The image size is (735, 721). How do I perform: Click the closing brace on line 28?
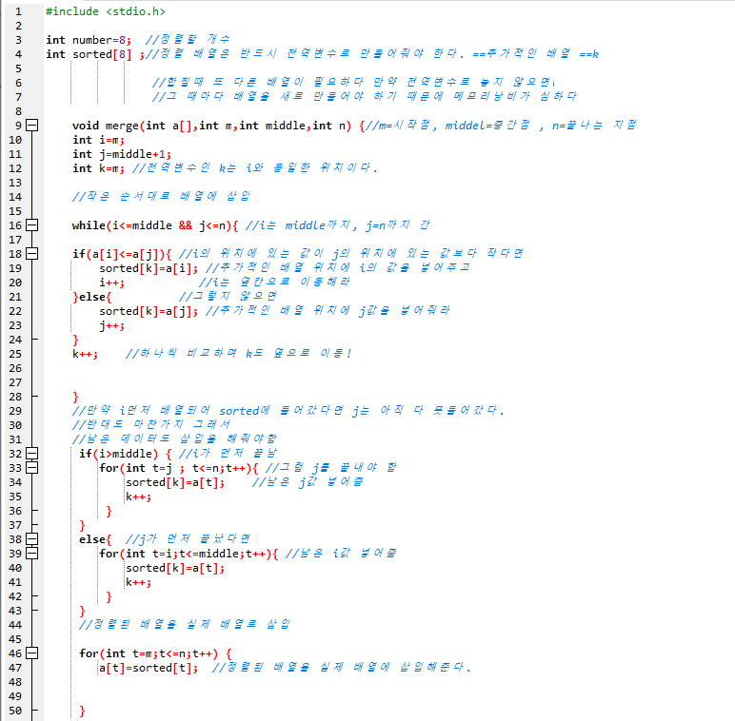[75, 397]
